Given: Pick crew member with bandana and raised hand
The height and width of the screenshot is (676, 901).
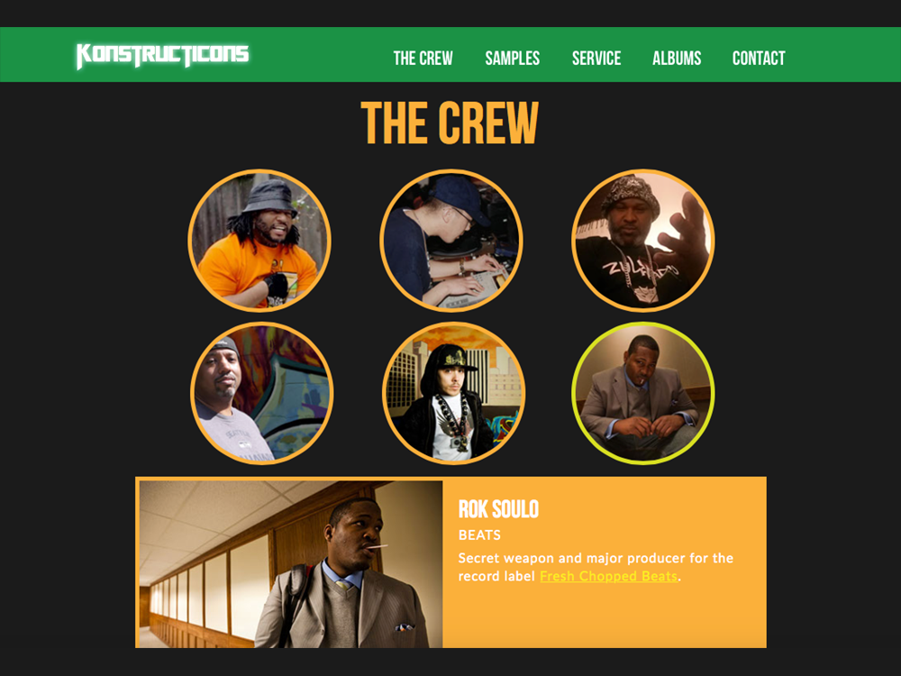Looking at the screenshot, I should click(643, 241).
